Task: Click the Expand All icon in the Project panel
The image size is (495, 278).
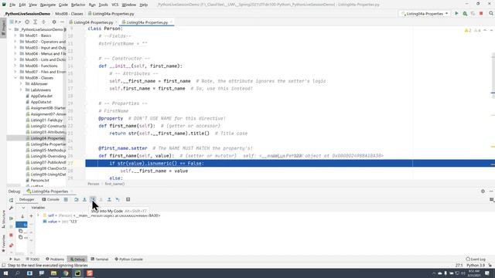Action: (36, 22)
